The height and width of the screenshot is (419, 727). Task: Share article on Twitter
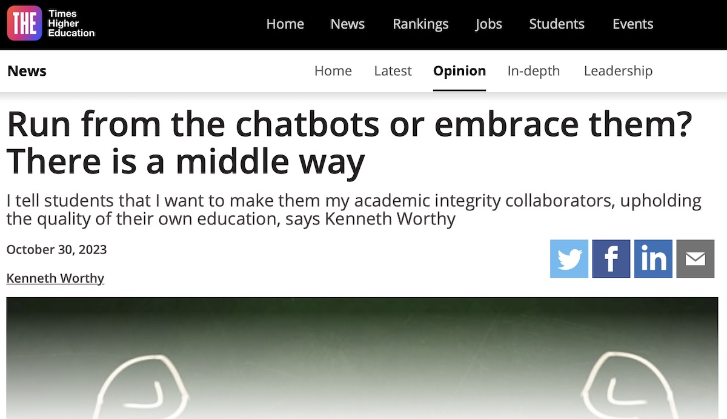coord(569,259)
